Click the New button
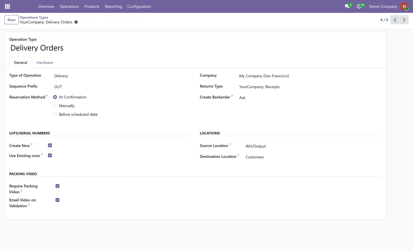 point(12,20)
